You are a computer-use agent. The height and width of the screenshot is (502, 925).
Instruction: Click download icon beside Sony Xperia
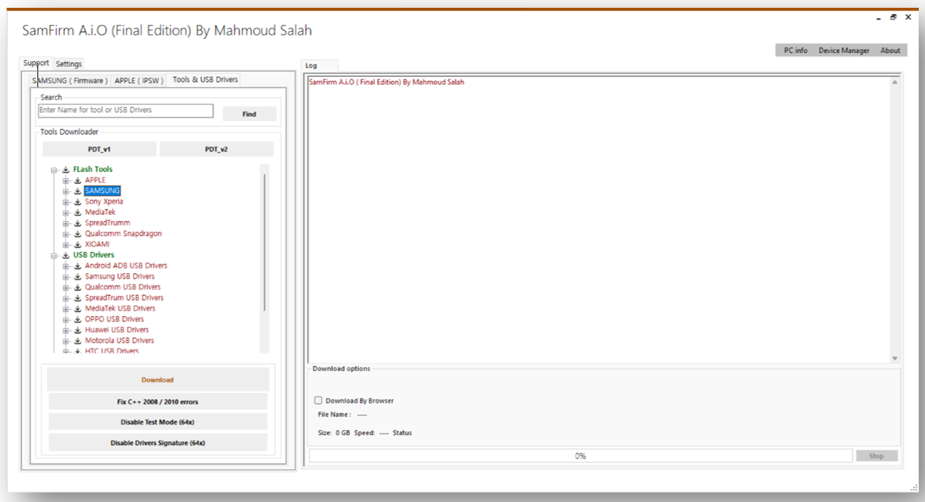point(77,202)
